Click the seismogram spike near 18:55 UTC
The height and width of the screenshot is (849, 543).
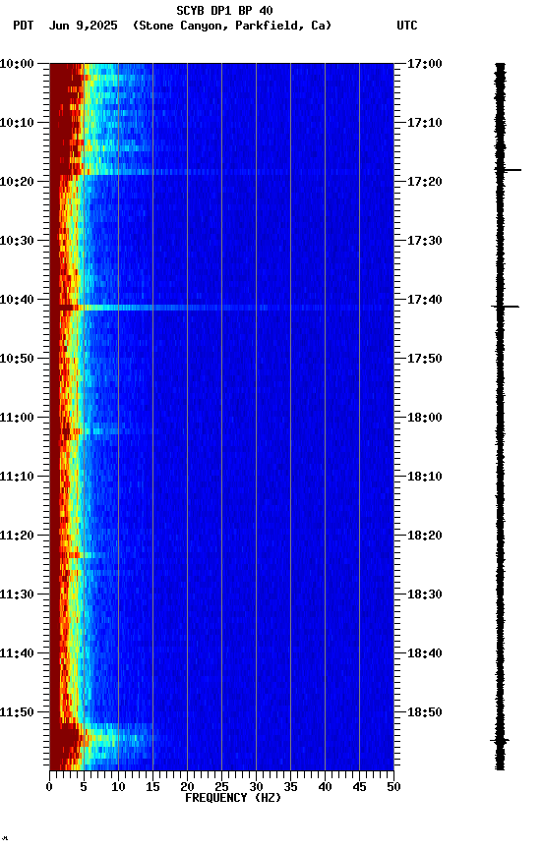(500, 740)
